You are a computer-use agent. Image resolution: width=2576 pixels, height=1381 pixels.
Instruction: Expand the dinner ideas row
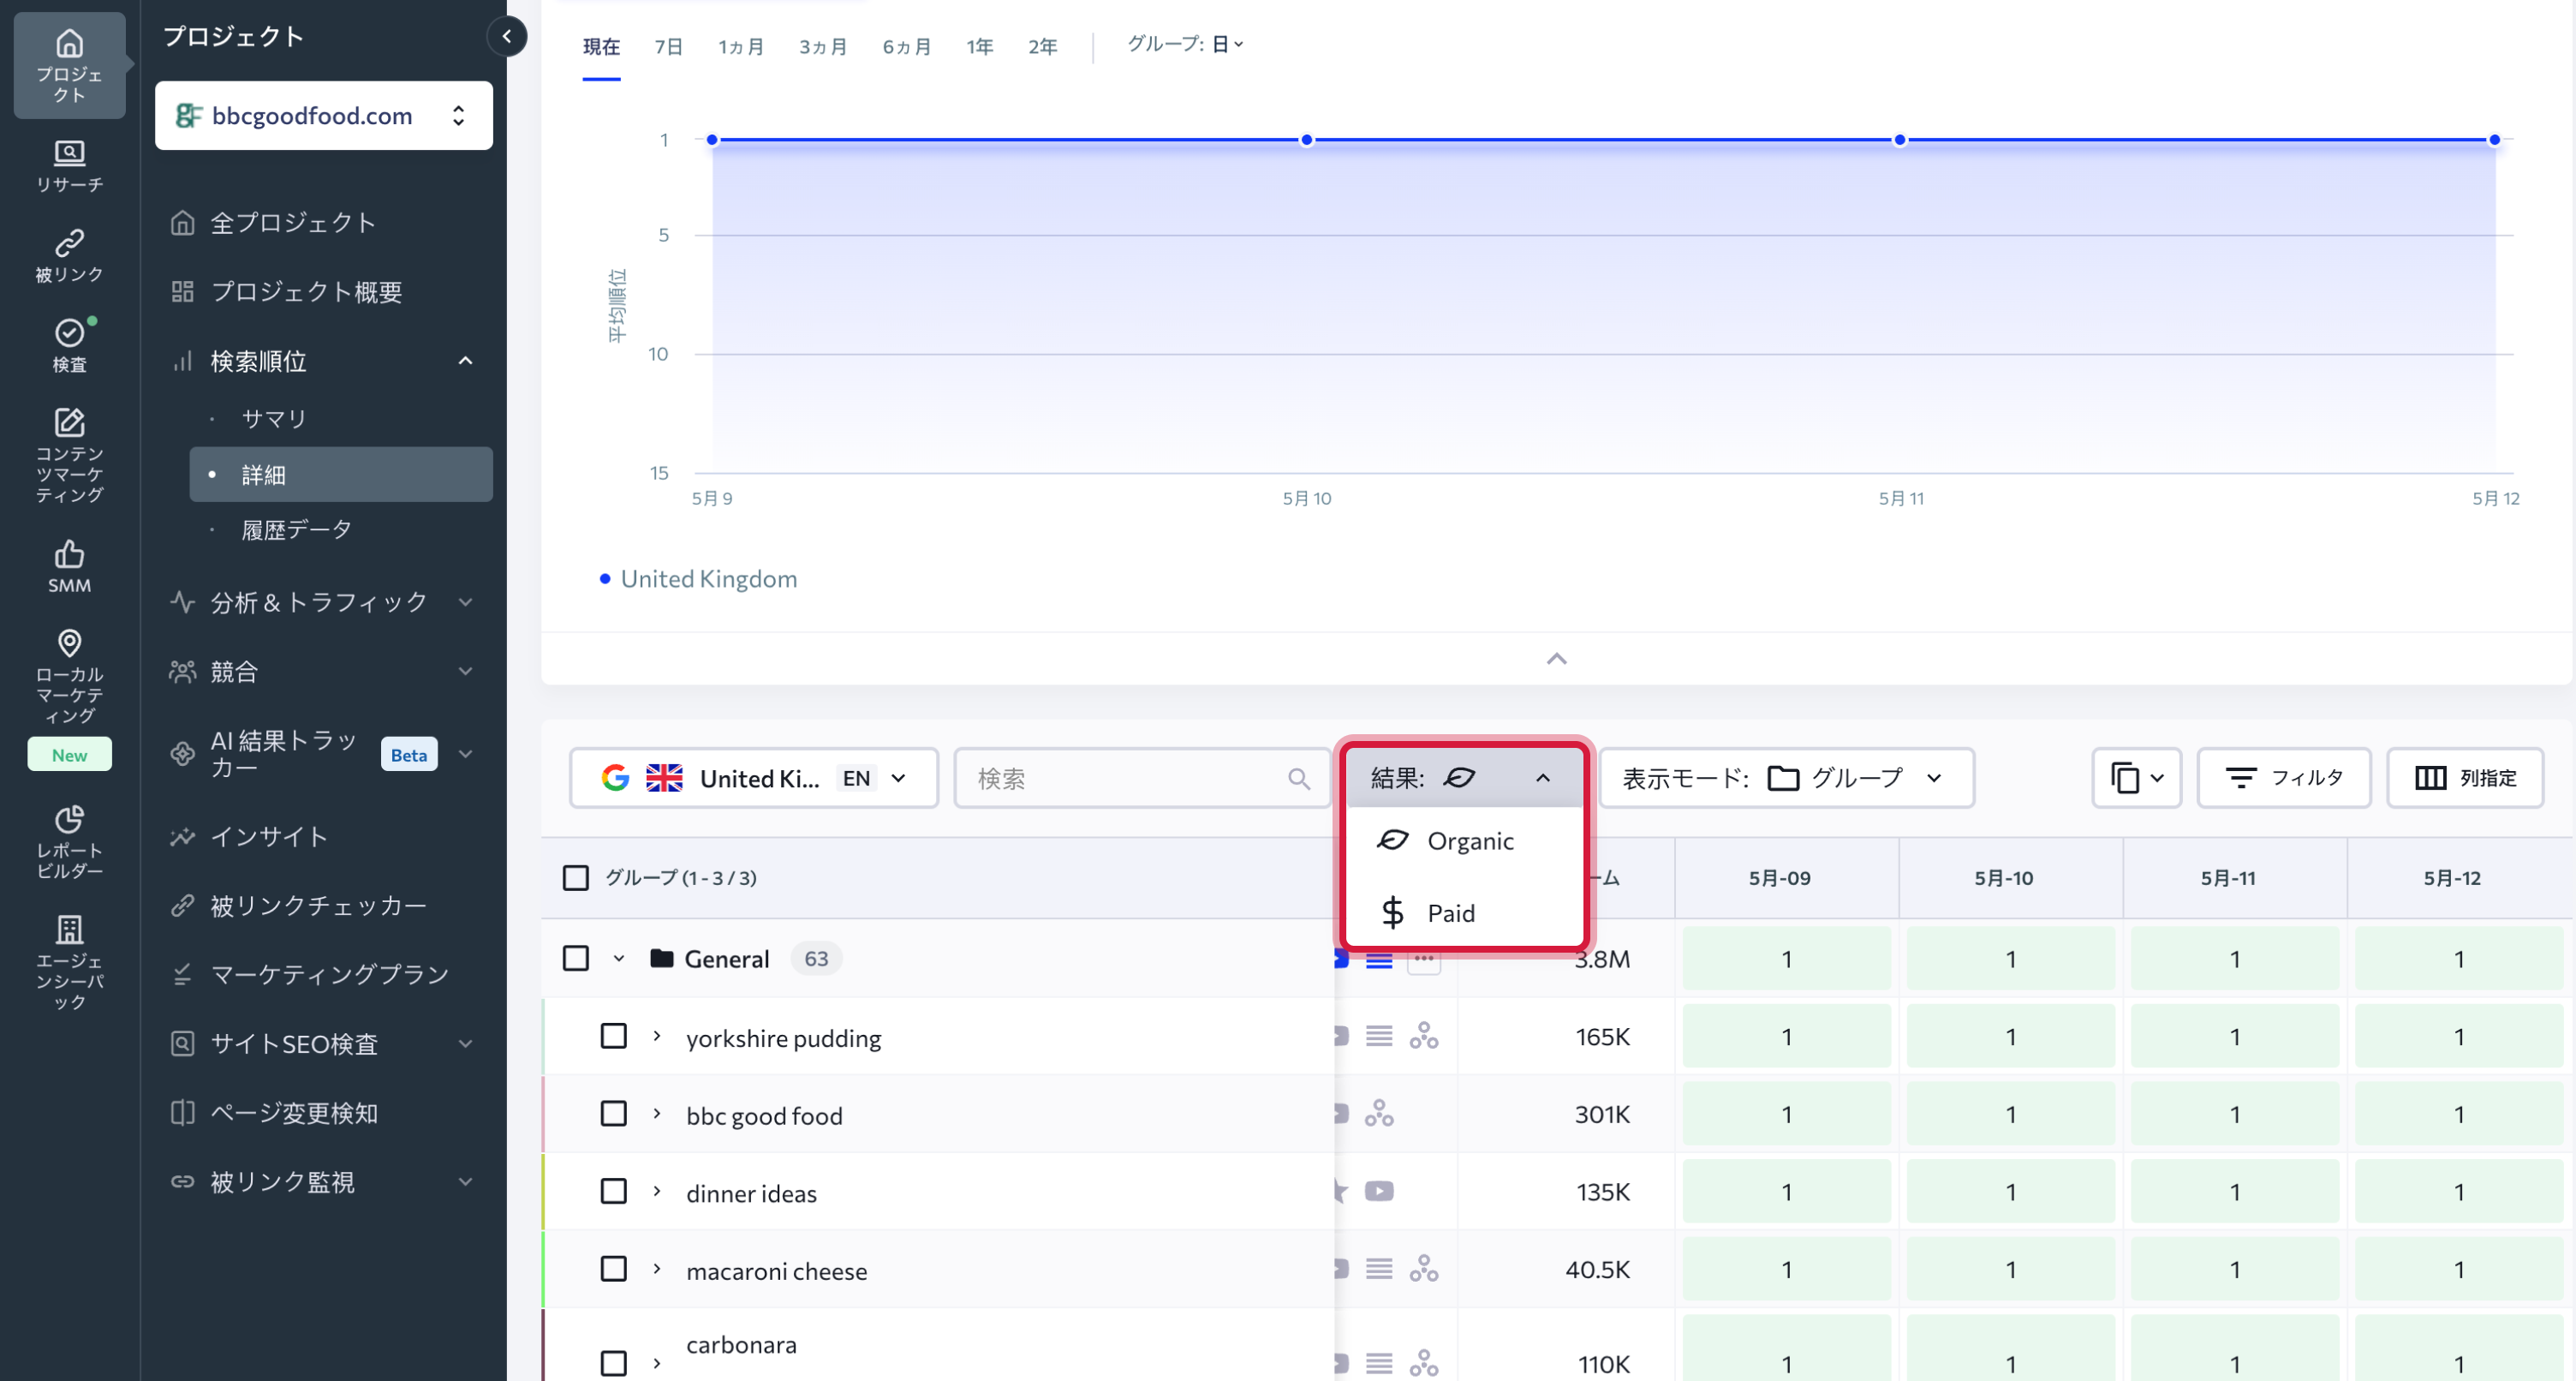(x=657, y=1192)
